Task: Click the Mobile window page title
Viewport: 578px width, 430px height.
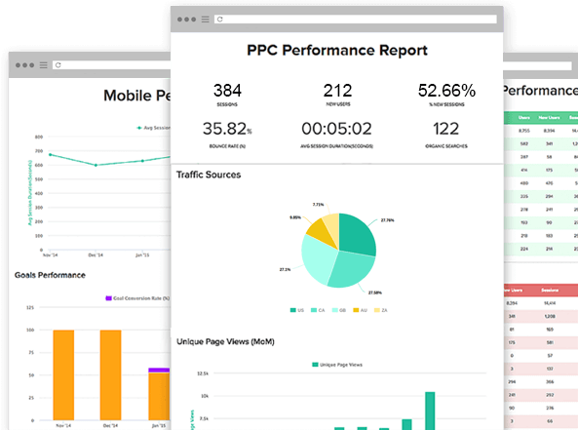Action: click(x=137, y=96)
